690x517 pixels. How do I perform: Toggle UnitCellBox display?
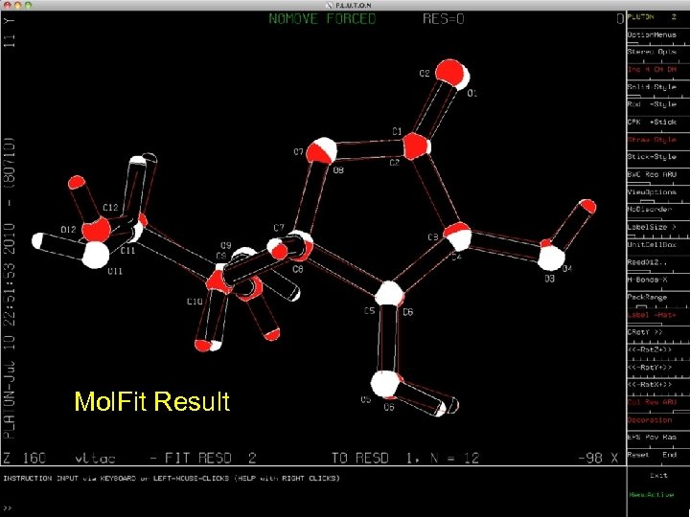652,244
